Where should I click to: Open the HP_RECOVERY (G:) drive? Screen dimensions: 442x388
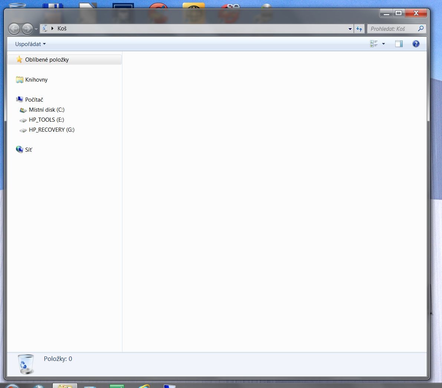click(x=52, y=130)
